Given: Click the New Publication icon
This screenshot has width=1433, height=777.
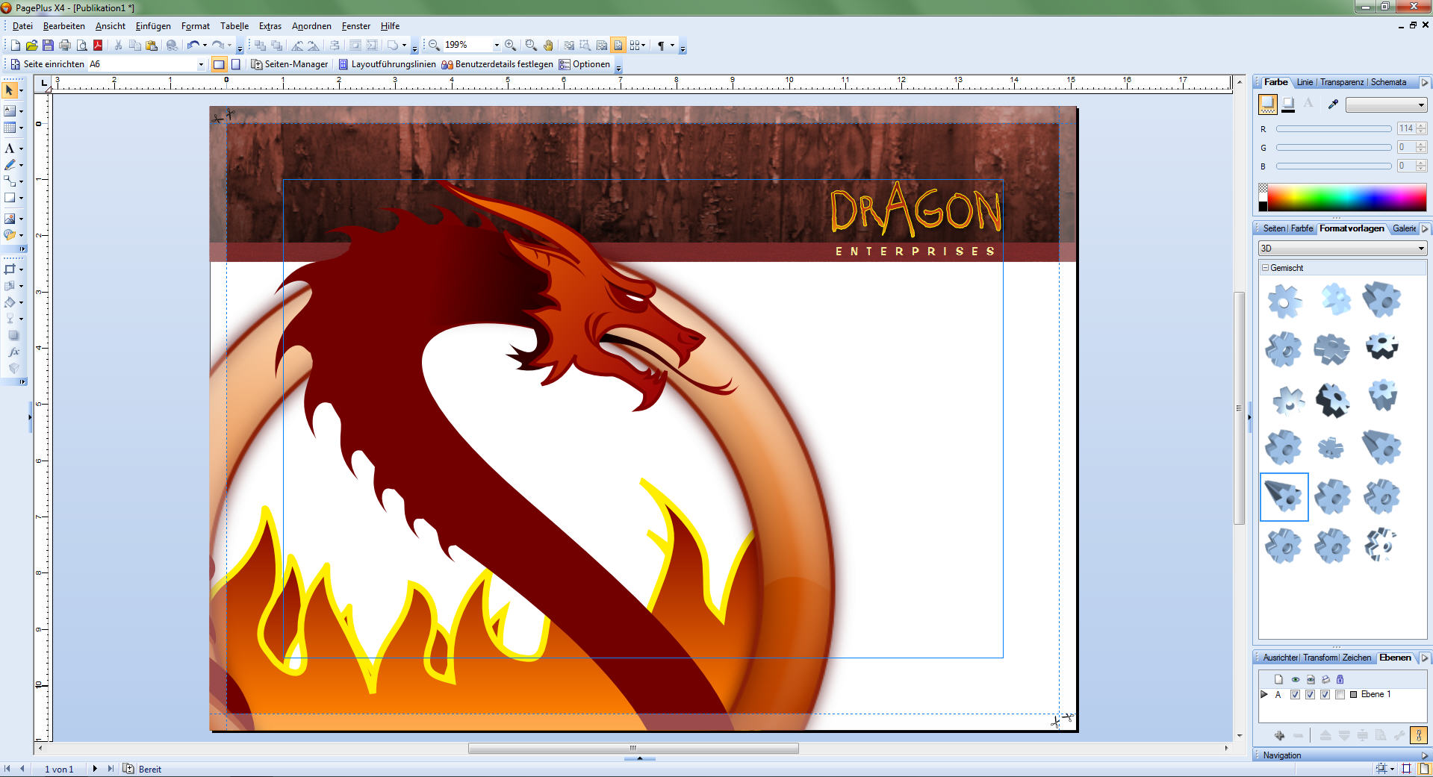Looking at the screenshot, I should pos(15,45).
